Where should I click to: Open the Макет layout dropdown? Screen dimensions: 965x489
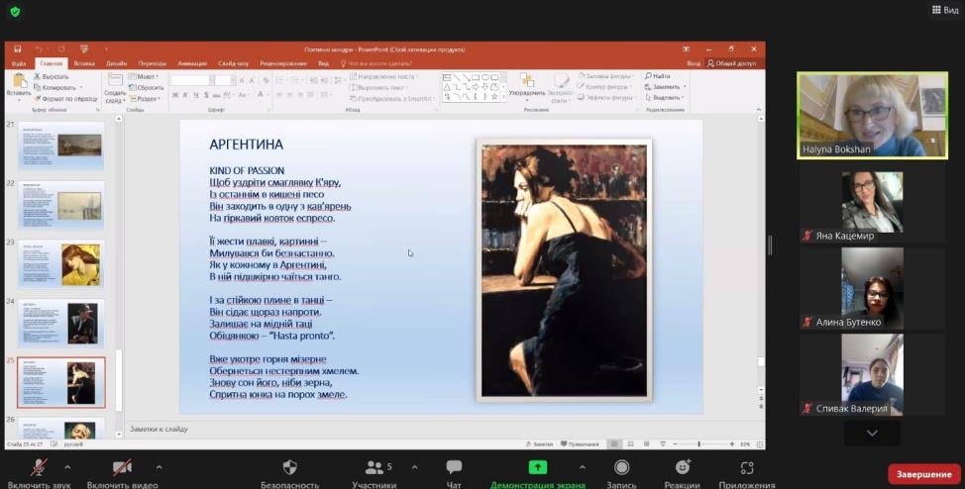[x=144, y=77]
